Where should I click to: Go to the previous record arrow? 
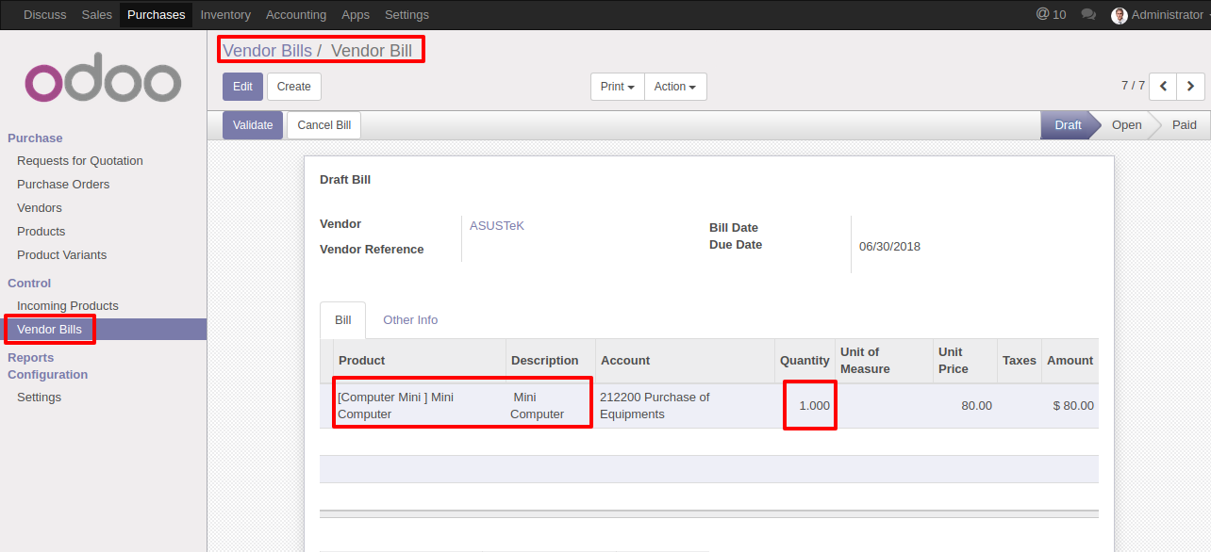pos(1163,87)
